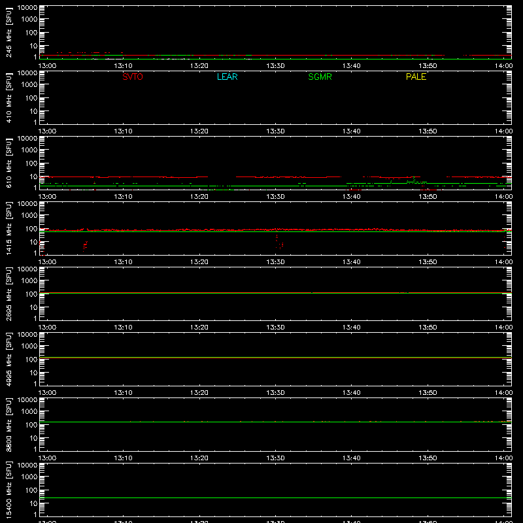
Task: Click the 10 value on the 15400 MHz y-axis
Action: coord(33,503)
